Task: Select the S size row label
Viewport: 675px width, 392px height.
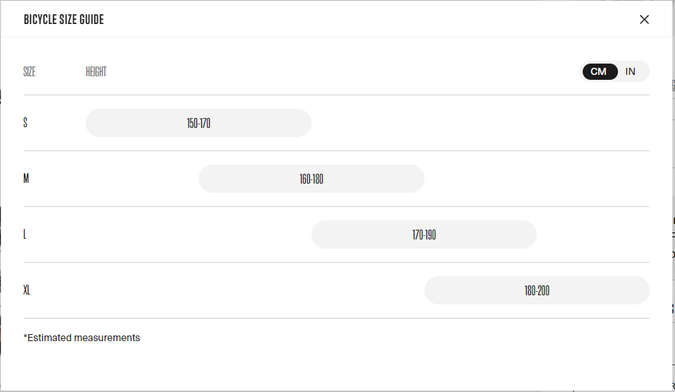Action: coord(25,123)
